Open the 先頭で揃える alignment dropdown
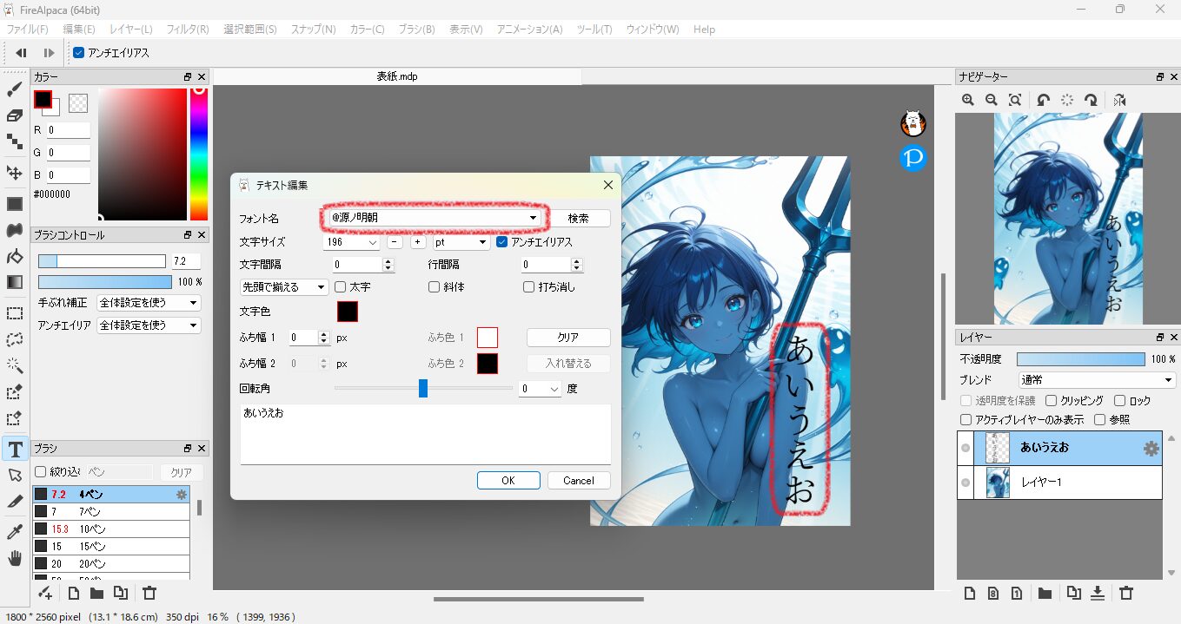1181x624 pixels. coord(284,287)
